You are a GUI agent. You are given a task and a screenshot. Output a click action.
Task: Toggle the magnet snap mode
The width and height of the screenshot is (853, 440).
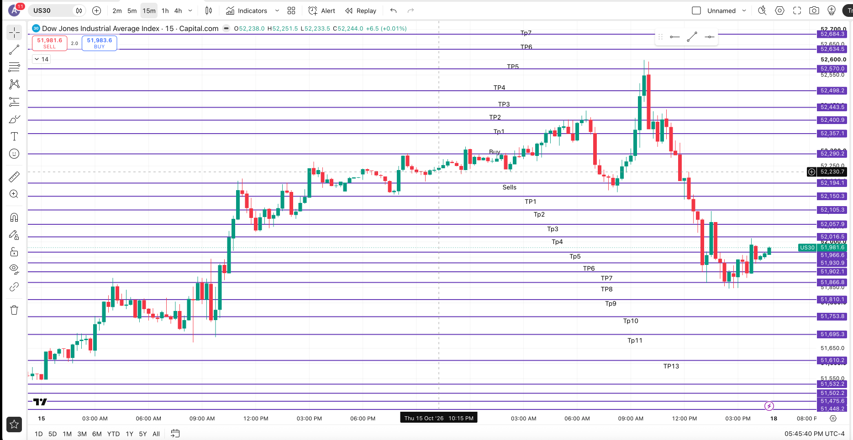pyautogui.click(x=14, y=217)
